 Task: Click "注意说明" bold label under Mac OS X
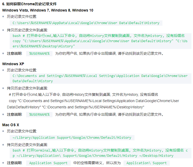(14, 163)
